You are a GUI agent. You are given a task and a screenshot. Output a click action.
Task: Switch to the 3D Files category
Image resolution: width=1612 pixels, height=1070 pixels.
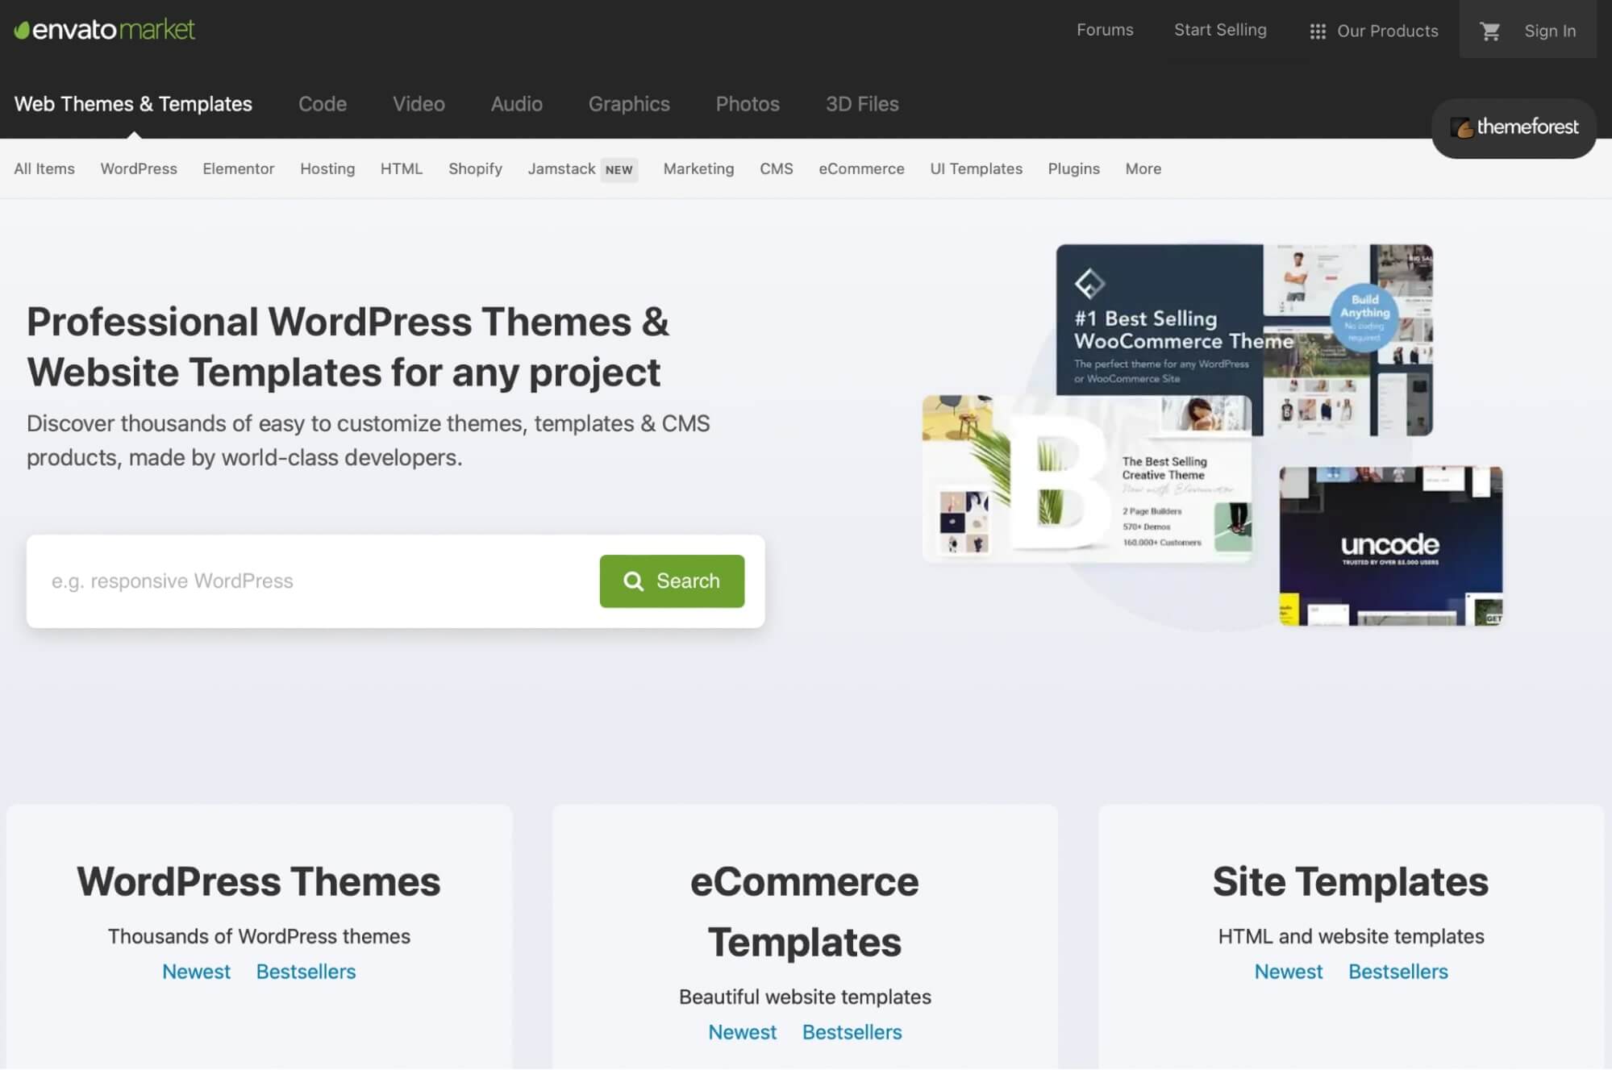click(x=862, y=104)
